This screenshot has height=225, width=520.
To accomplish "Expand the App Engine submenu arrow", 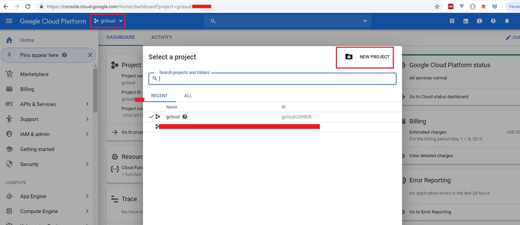I will (x=87, y=196).
